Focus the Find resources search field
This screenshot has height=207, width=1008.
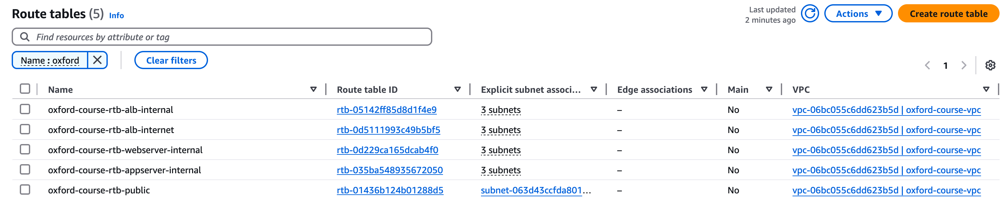tap(227, 37)
